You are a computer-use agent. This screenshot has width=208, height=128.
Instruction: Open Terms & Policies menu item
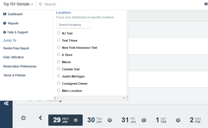tap(14, 75)
